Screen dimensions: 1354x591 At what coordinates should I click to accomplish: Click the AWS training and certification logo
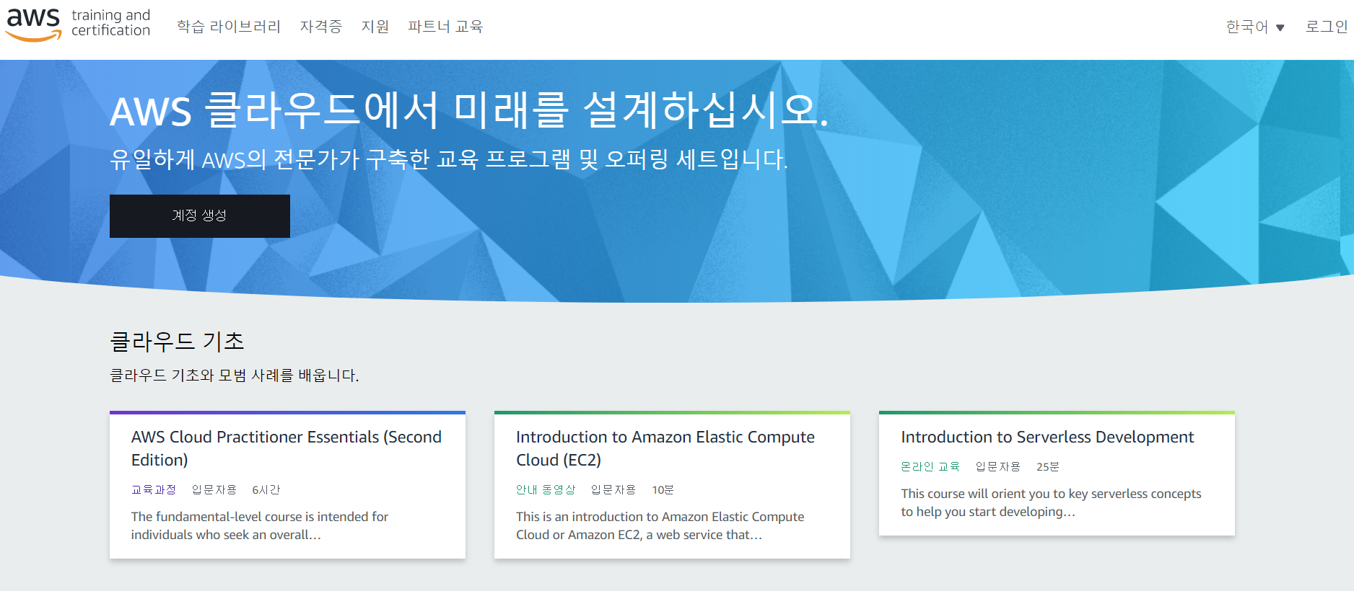[78, 25]
